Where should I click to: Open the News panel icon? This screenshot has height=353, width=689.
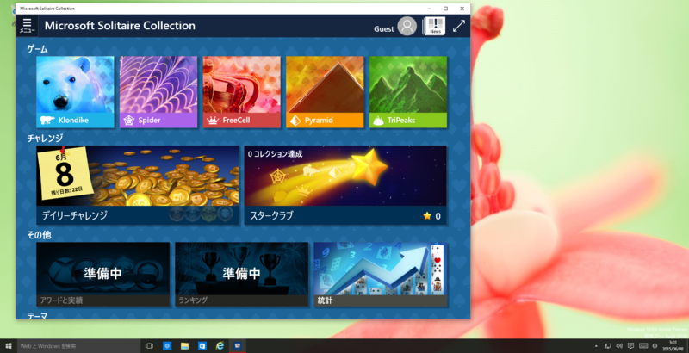(435, 26)
